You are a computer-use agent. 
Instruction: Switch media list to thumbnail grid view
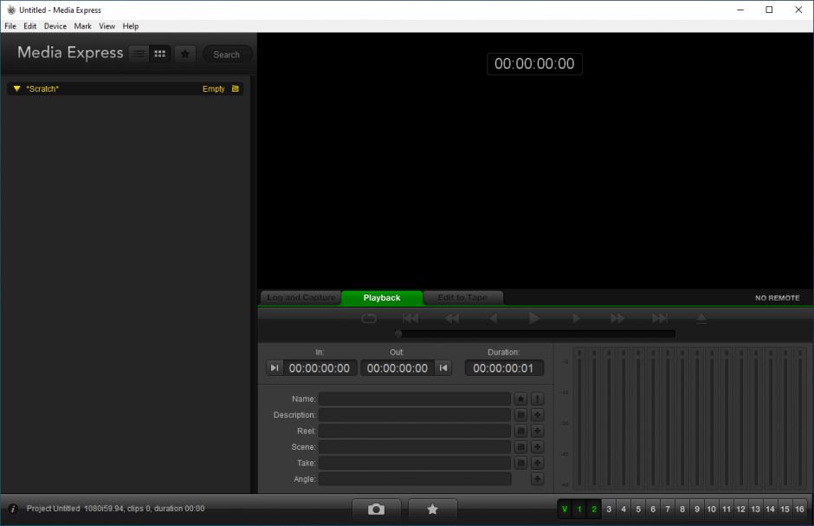(x=159, y=54)
